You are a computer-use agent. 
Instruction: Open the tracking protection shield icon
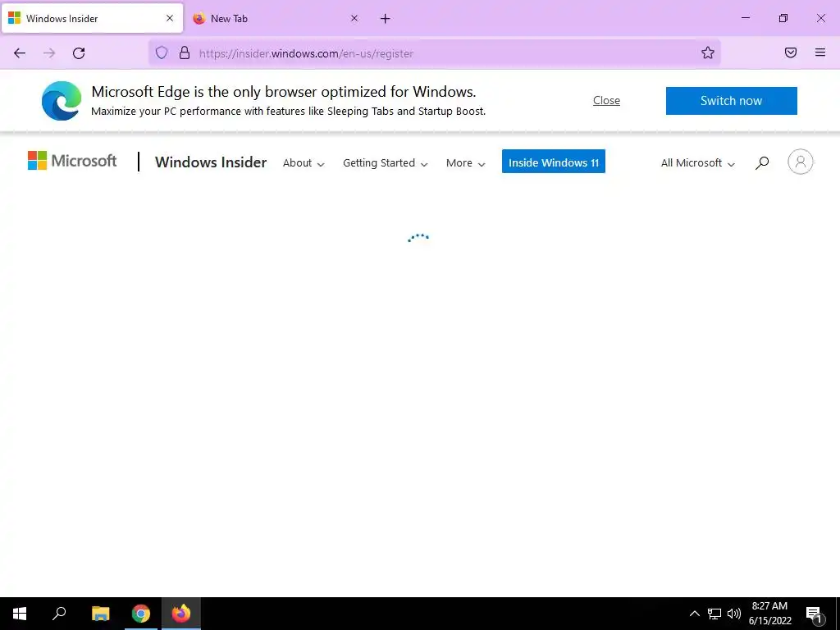162,52
